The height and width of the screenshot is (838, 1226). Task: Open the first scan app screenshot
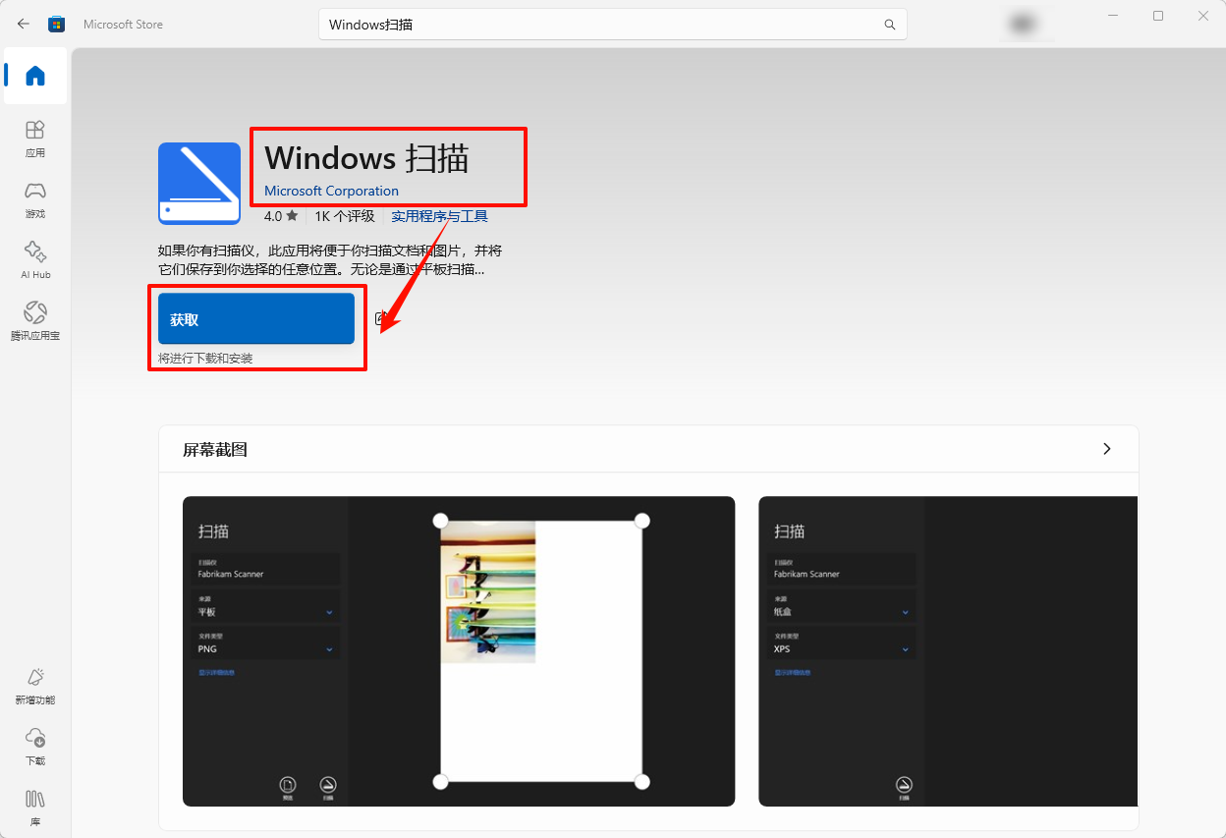tap(459, 650)
